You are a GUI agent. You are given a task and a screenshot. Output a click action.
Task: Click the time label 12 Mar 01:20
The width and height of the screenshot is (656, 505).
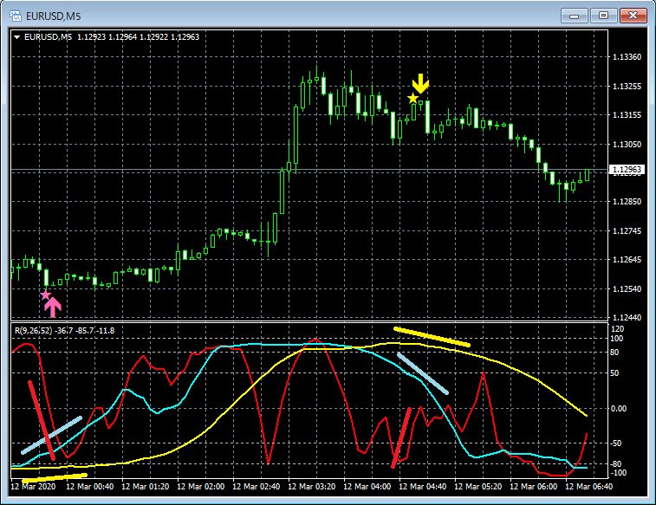(x=146, y=487)
